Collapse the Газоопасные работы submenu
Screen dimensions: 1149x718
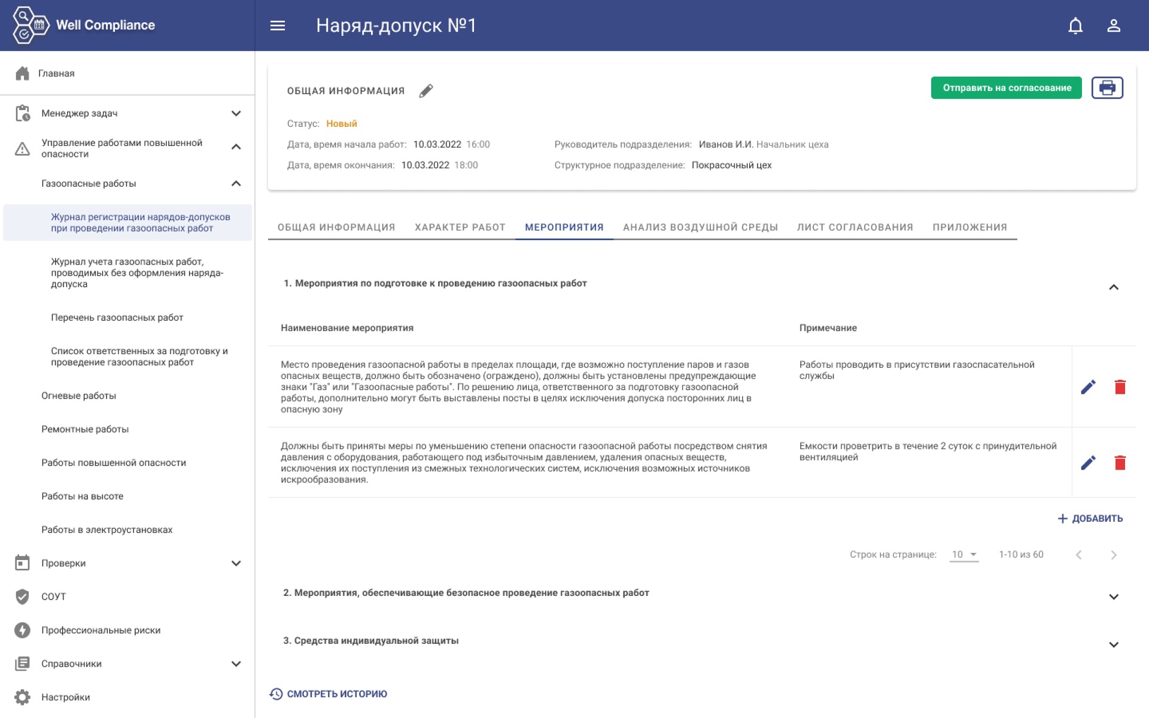click(x=236, y=184)
